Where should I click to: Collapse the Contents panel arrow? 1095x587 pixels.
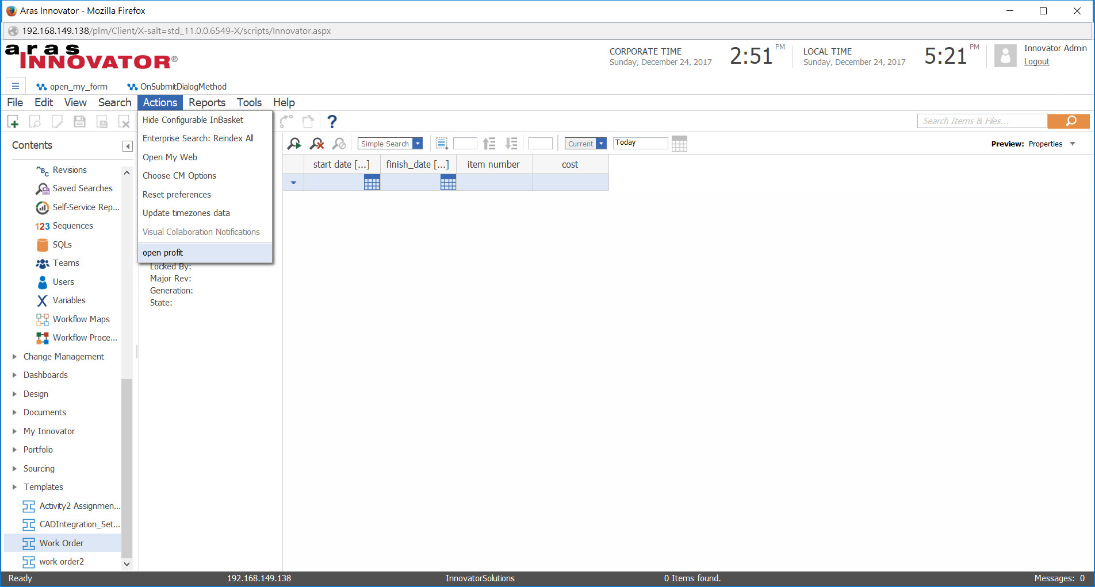pos(128,146)
